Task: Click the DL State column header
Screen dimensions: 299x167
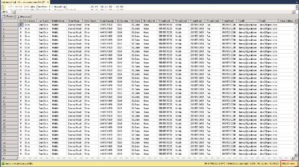Action: pos(136,21)
